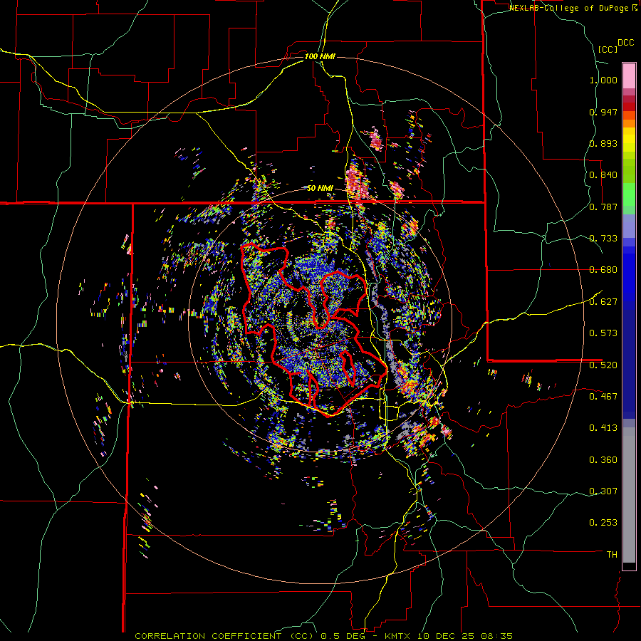Click the 0.733 value on the color scale
The image size is (641, 641).
tap(603, 239)
